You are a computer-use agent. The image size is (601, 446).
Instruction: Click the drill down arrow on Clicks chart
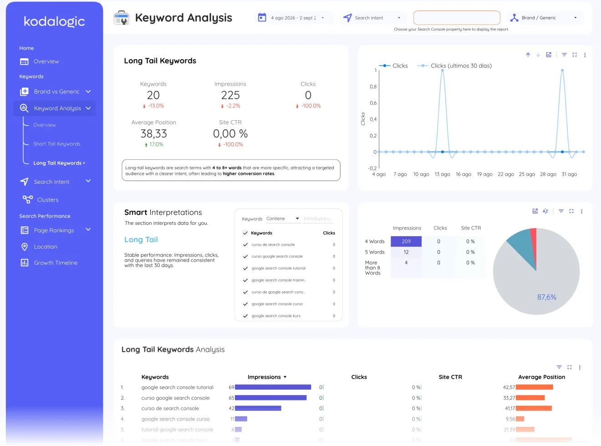(538, 55)
